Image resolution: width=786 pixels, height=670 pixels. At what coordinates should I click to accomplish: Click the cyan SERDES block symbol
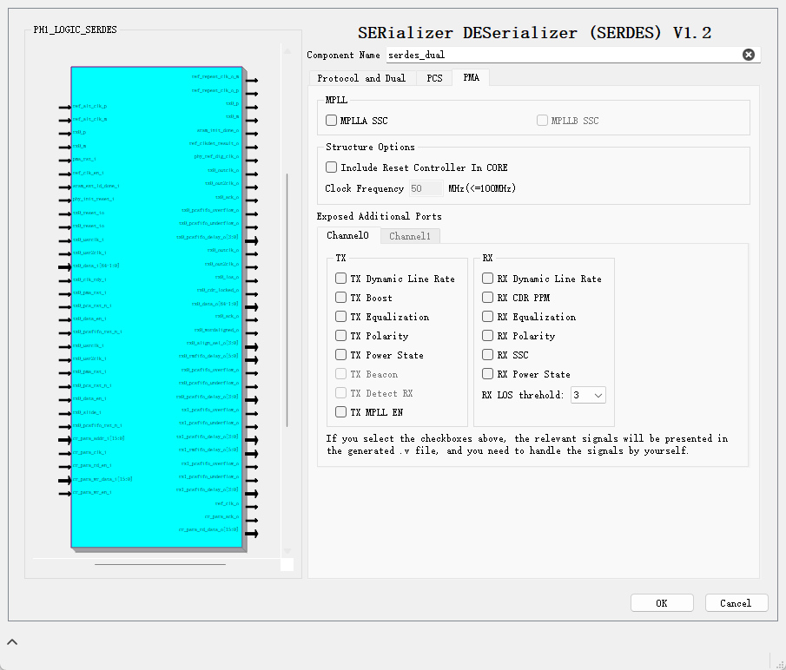pos(157,307)
